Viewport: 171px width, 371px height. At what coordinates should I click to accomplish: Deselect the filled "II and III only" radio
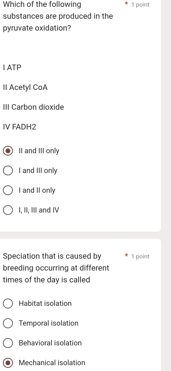tap(8, 151)
